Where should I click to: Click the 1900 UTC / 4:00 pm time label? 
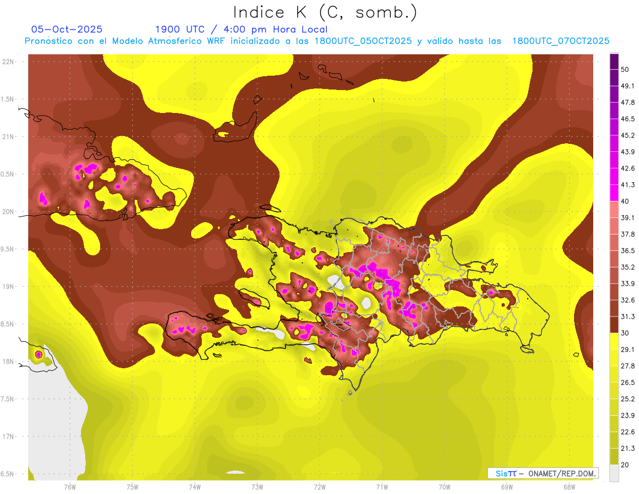point(241,29)
